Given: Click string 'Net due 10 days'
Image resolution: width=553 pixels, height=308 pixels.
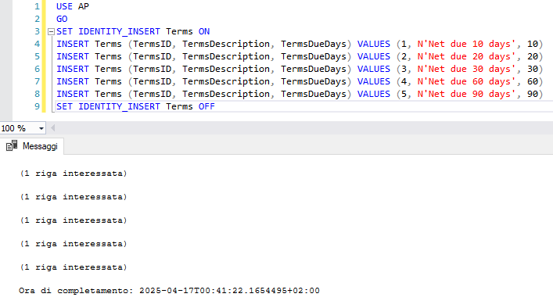Looking at the screenshot, I should click(467, 44).
